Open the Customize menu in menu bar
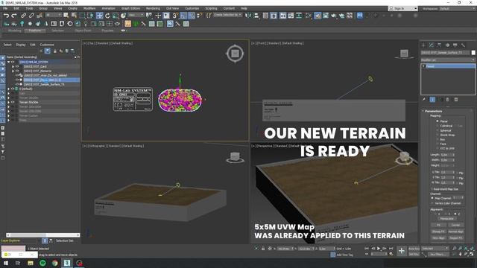Viewport: 477px width, 268px height. (192, 8)
